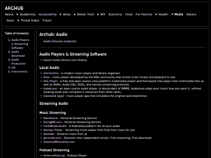The height and width of the screenshot is (158, 211).
Task: Jump to Instruments in table of contents
Action: pos(19,71)
